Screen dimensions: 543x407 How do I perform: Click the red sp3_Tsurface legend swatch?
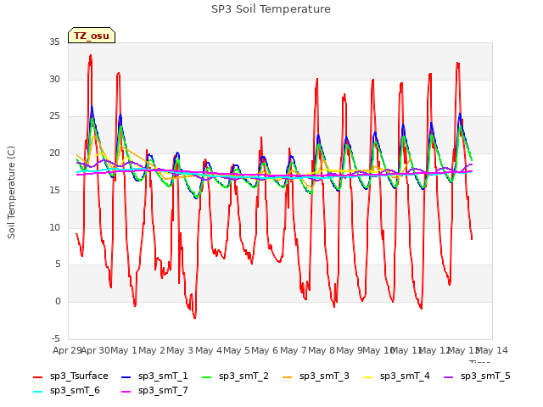click(37, 376)
